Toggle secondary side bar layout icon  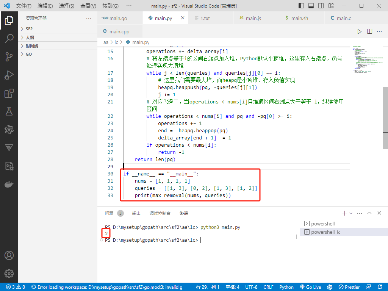[321, 6]
